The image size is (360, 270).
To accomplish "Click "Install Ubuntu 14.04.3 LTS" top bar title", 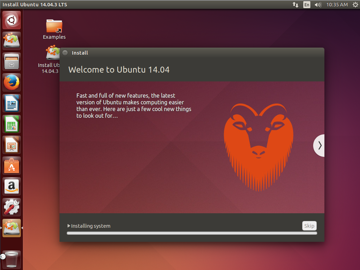I will (x=35, y=5).
